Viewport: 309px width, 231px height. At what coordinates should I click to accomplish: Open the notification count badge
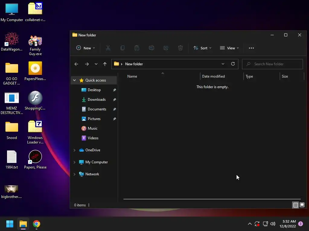[x=301, y=224]
